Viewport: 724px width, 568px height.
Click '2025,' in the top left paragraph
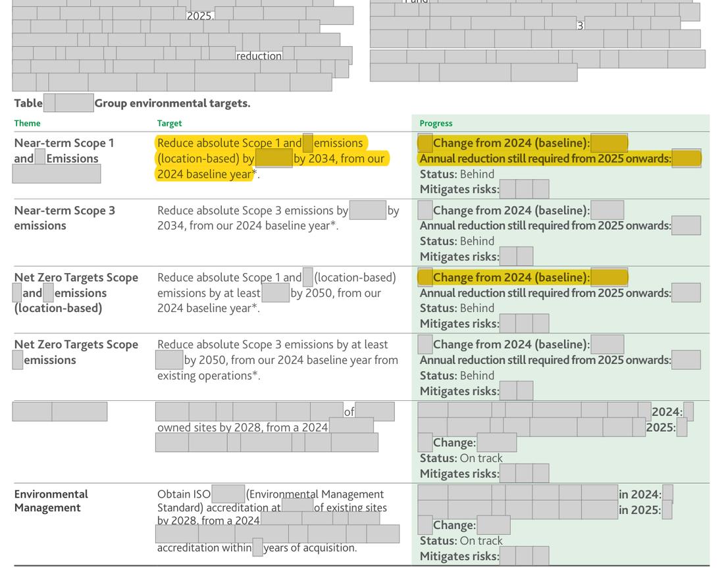coord(200,16)
